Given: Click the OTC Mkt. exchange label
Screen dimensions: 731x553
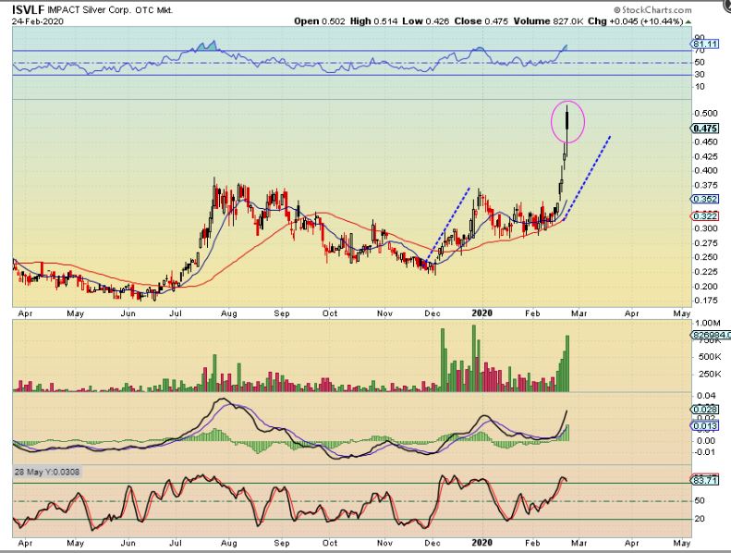Looking at the screenshot, I should (x=154, y=10).
